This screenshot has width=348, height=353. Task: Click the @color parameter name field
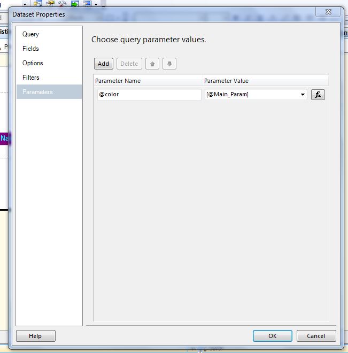[x=149, y=95]
